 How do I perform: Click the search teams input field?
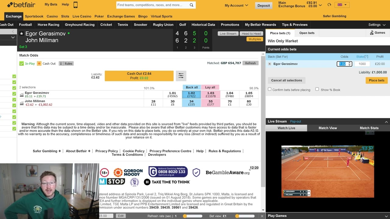point(152,5)
